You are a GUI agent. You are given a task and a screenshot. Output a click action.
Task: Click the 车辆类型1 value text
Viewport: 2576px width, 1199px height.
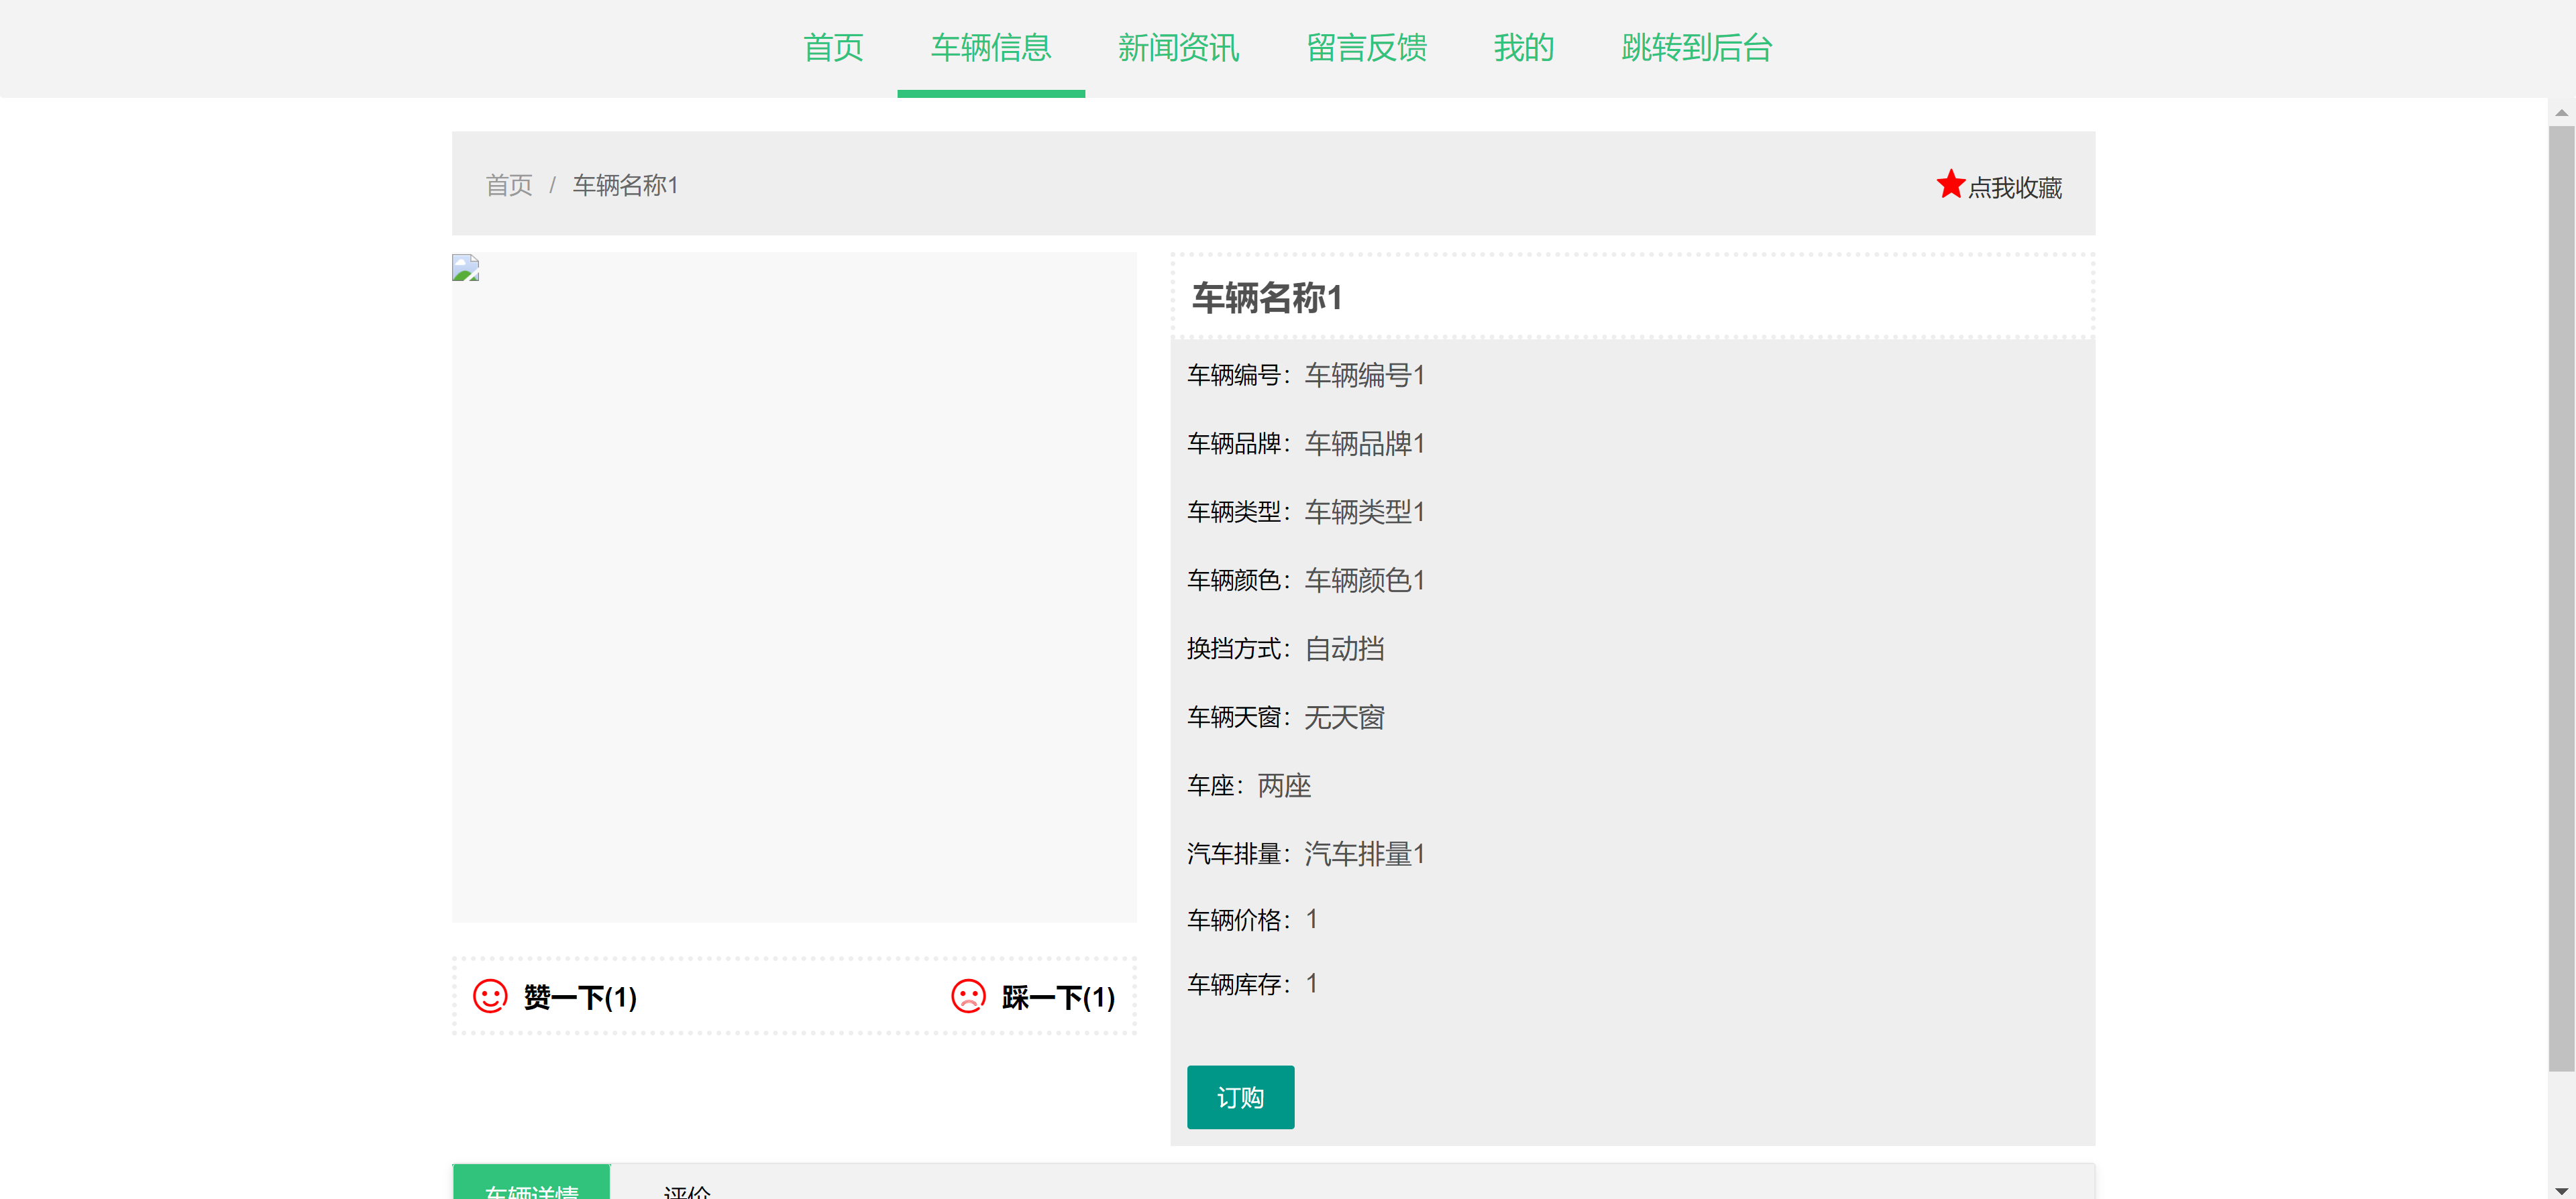pyautogui.click(x=1365, y=512)
